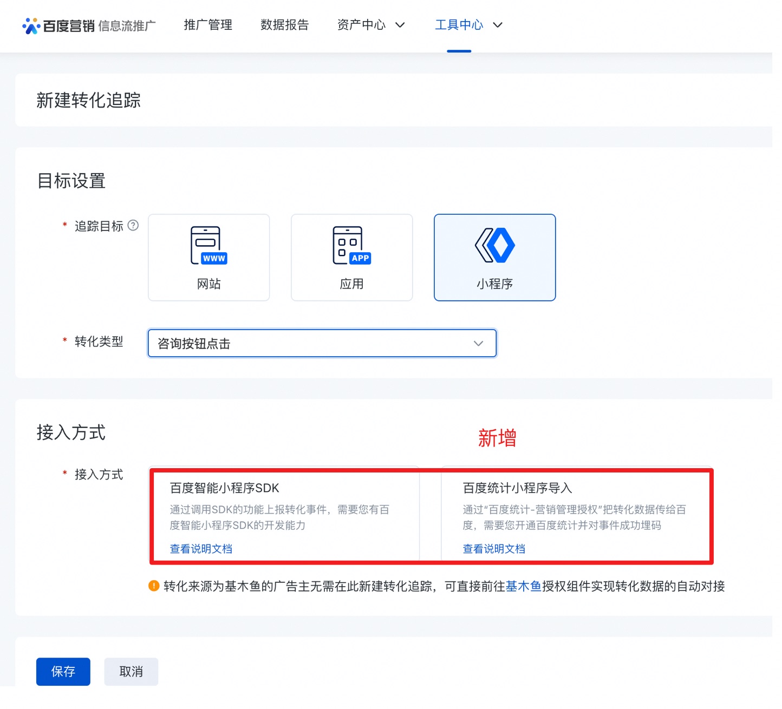Click the 小程序 diamond logo icon
Screen dimensions: 782x709
click(x=495, y=245)
